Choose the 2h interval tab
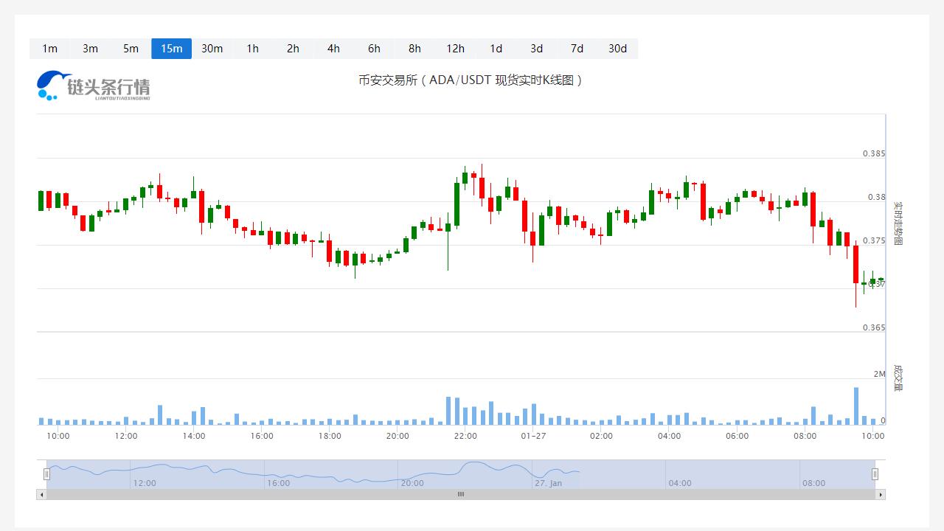944x531 pixels. [x=293, y=49]
